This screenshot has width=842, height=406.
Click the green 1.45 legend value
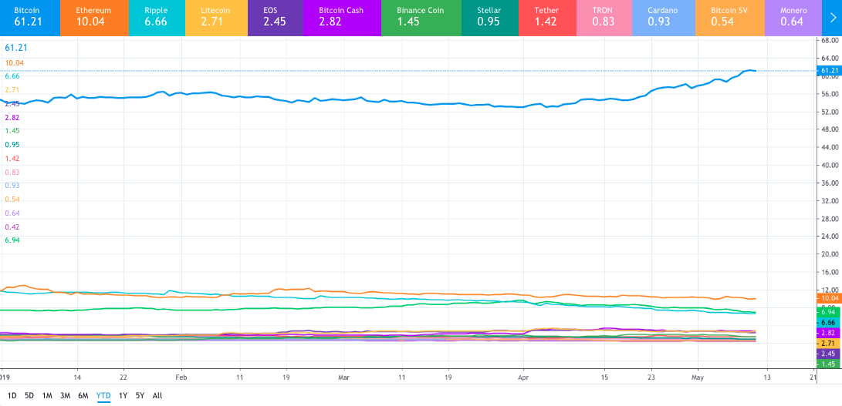[12, 131]
